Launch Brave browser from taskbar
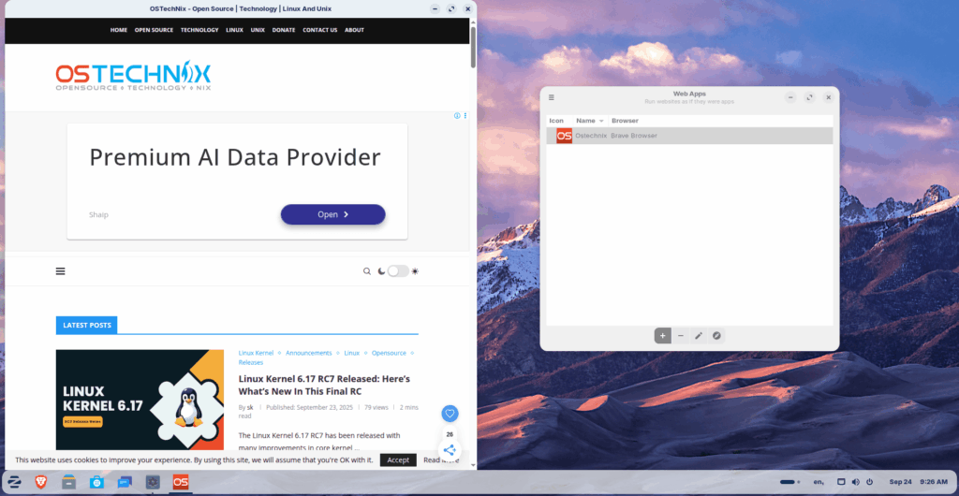The width and height of the screenshot is (959, 496). point(41,482)
